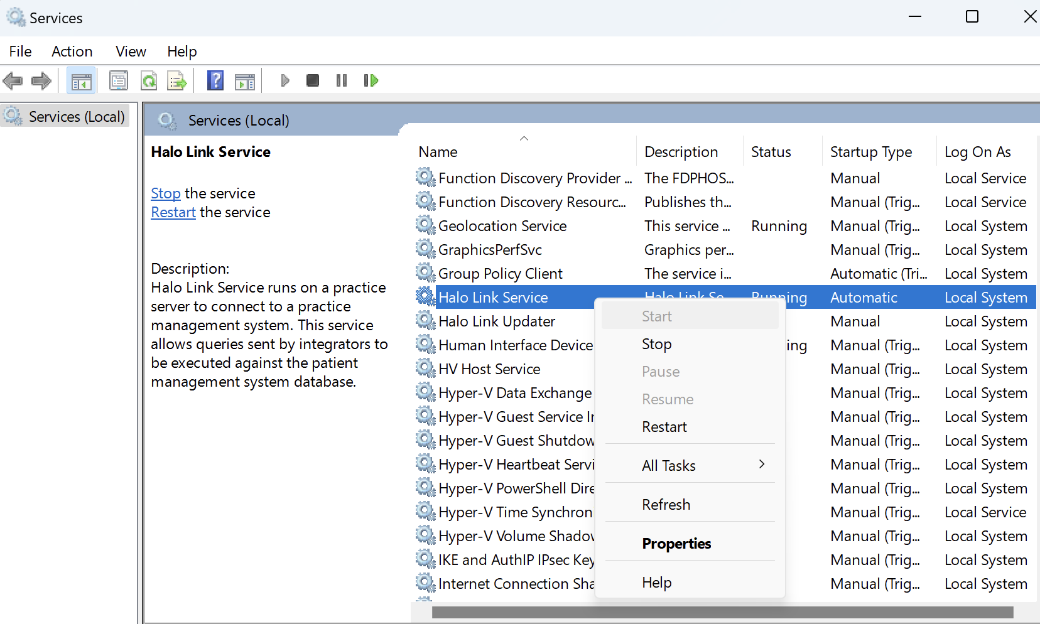Viewport: 1040px width, 624px height.
Task: Select Services (Local) in the tree
Action: (65, 116)
